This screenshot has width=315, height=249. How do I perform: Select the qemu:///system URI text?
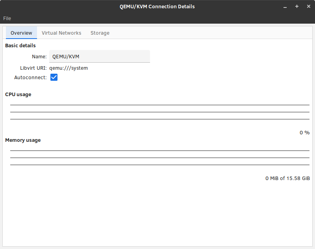(x=69, y=68)
